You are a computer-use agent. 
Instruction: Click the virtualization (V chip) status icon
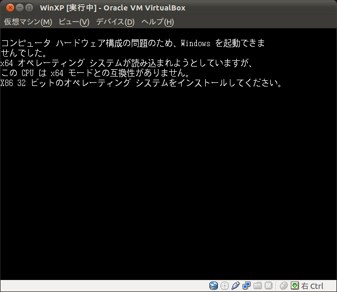[x=268, y=286]
